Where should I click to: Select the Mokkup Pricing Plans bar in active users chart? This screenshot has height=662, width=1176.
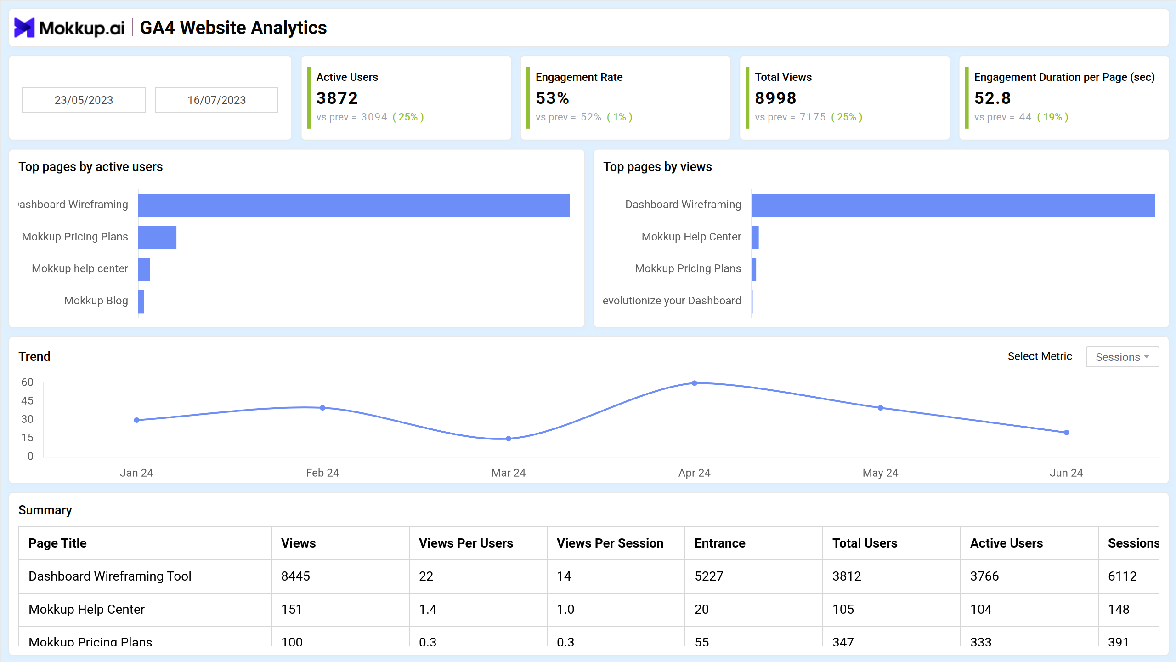(157, 237)
